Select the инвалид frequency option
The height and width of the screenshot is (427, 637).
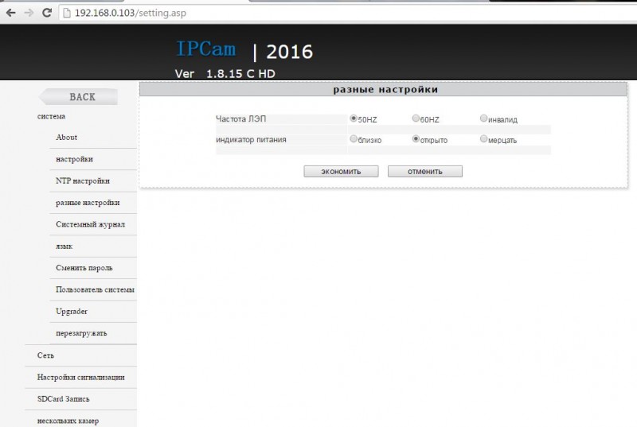pos(483,118)
